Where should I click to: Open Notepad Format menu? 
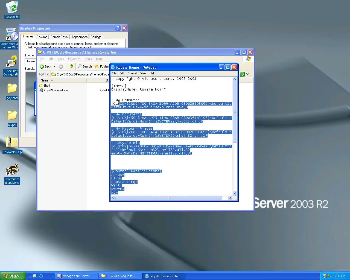(x=132, y=73)
